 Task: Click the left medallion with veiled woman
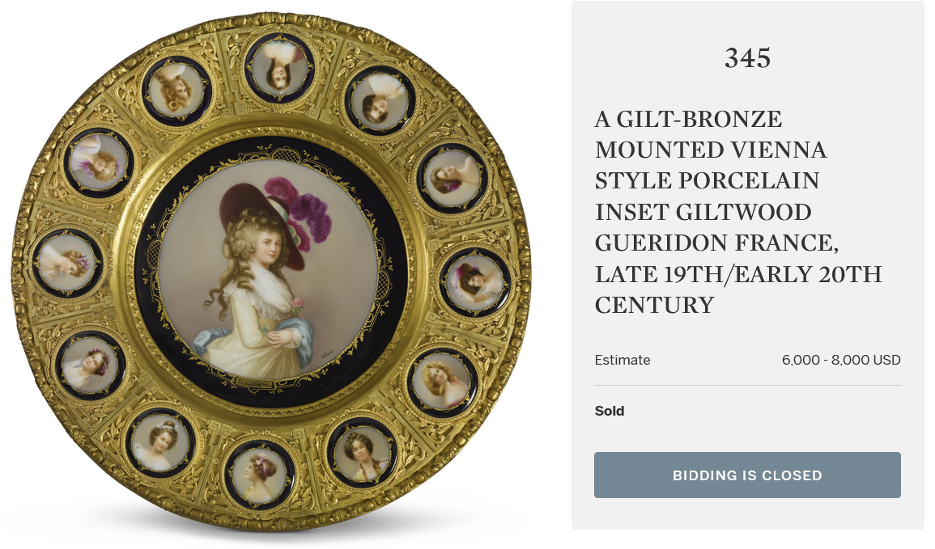91,365
